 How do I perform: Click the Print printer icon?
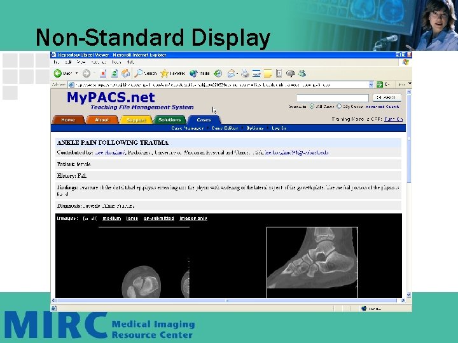tap(245, 74)
